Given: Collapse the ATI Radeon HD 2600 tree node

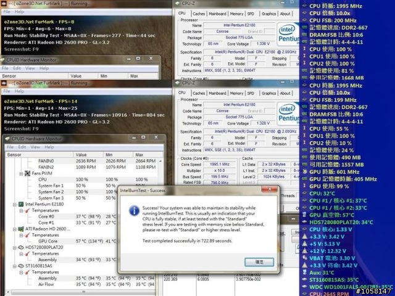Looking at the screenshot, I should (15, 229).
